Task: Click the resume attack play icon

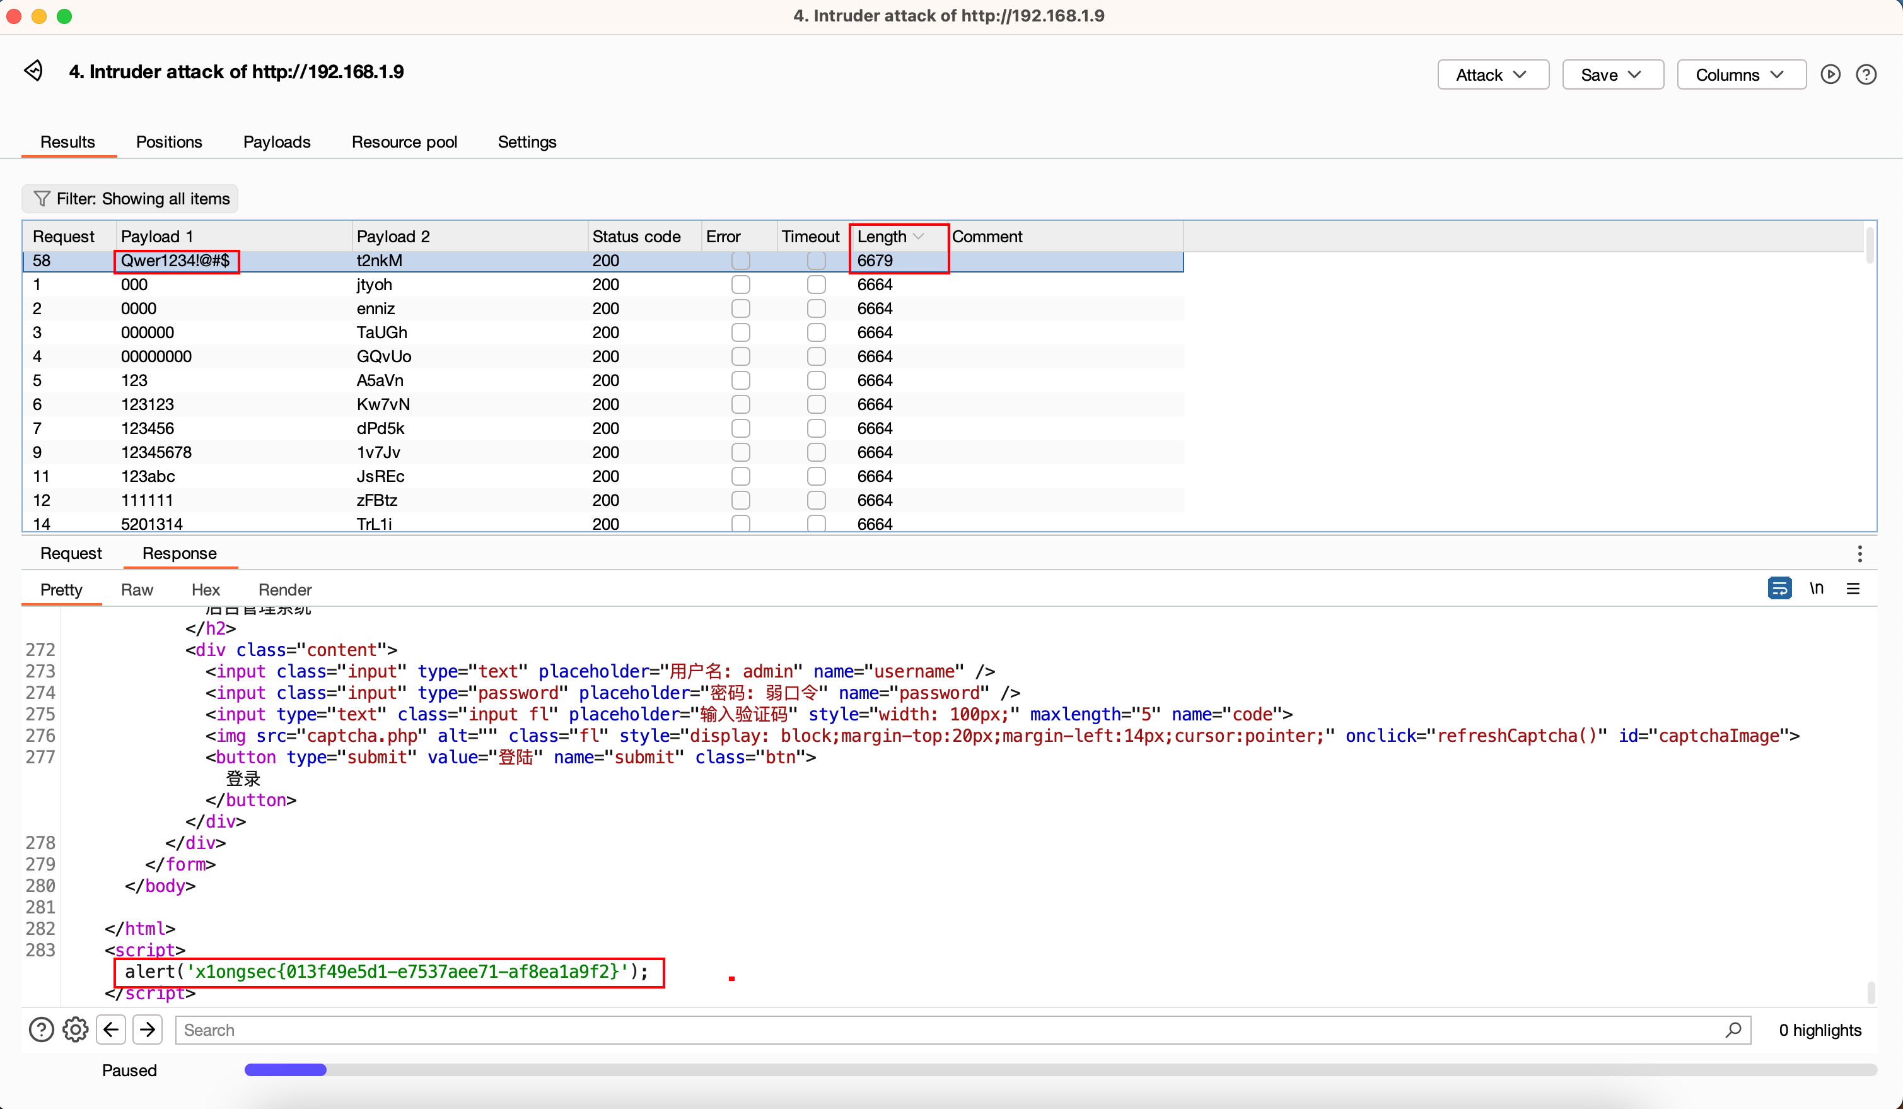Action: pos(1830,74)
